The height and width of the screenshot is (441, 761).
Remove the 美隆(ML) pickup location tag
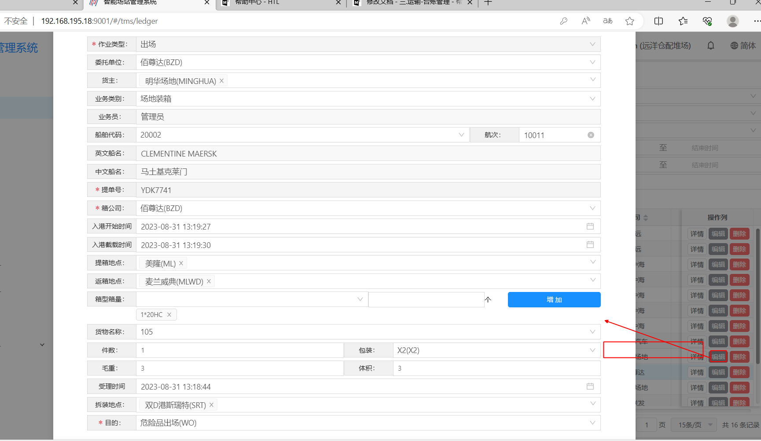(181, 263)
